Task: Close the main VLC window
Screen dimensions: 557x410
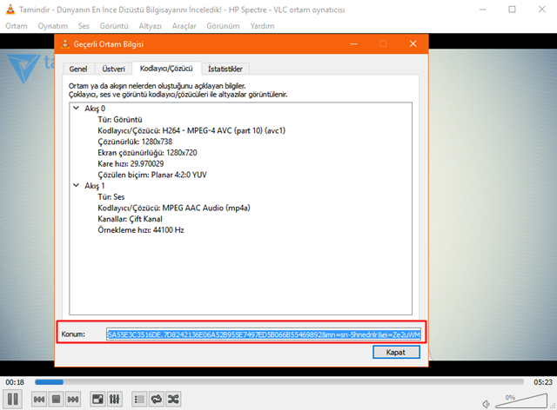Action: click(x=541, y=10)
